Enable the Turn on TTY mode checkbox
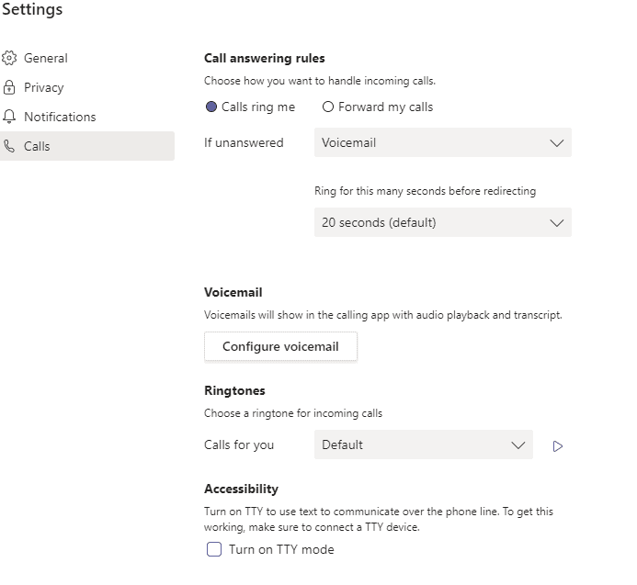 point(214,549)
